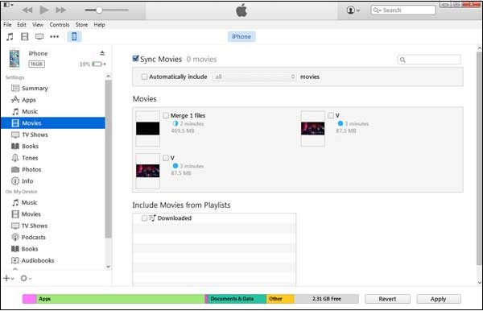The height and width of the screenshot is (311, 483).
Task: Check the Merge 1 files movie checkbox
Action: pyautogui.click(x=166, y=115)
